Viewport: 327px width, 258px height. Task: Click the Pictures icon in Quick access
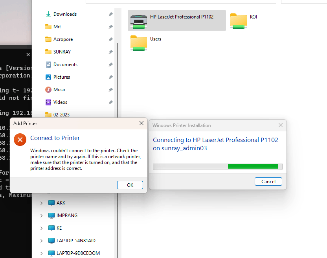(48, 77)
